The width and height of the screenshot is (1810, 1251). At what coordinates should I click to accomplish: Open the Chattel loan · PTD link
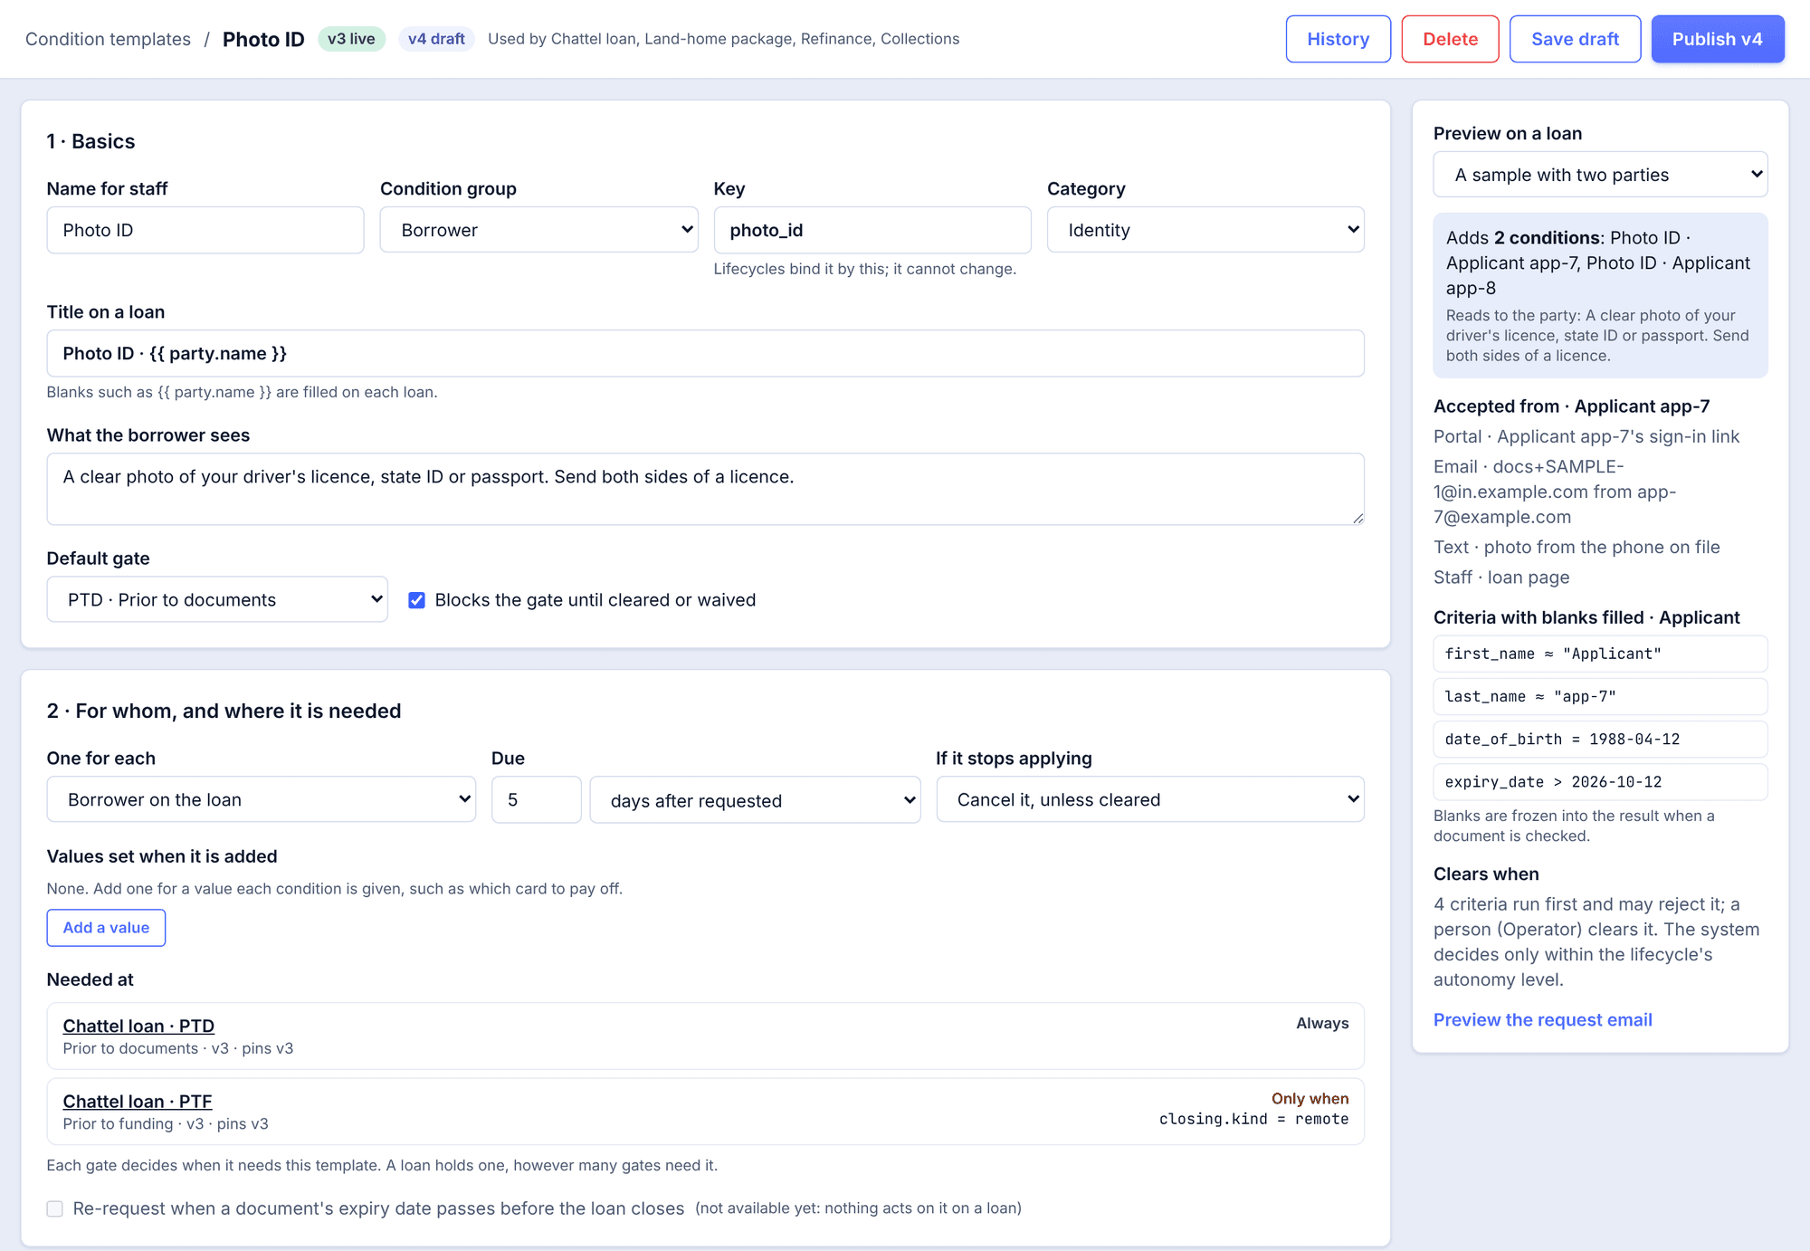tap(138, 1026)
